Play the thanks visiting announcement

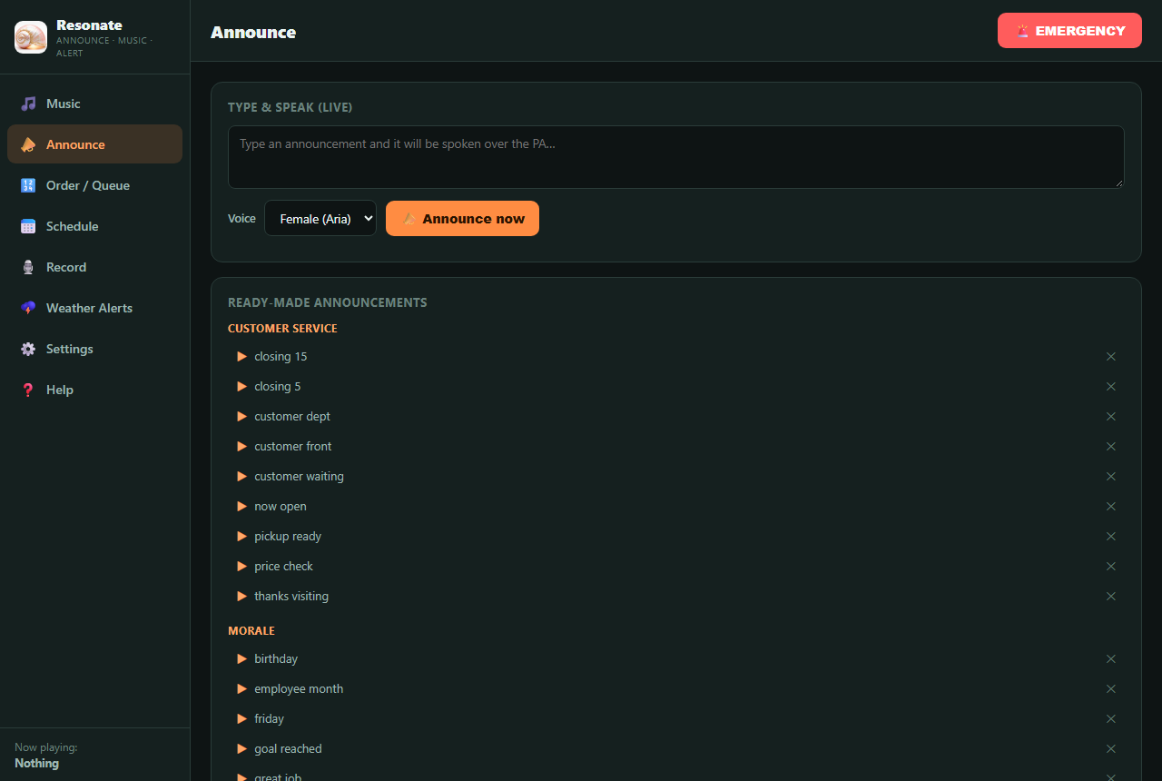(x=242, y=596)
